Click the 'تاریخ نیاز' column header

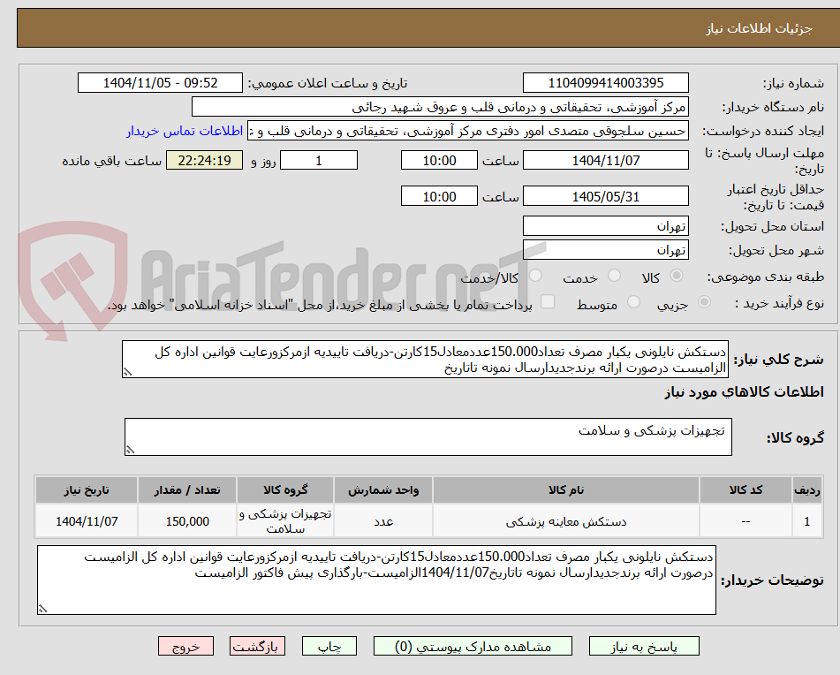coord(87,490)
